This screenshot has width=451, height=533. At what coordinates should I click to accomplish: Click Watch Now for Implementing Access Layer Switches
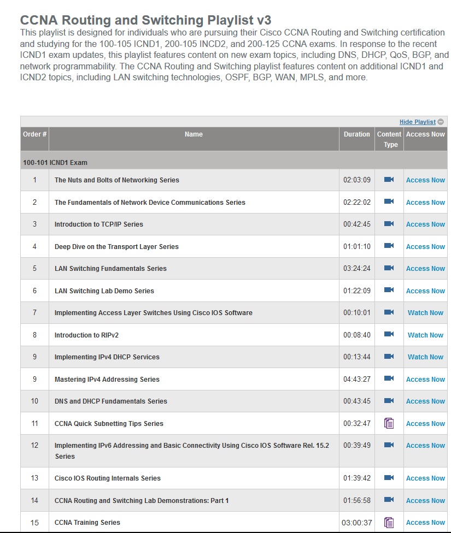(x=425, y=312)
